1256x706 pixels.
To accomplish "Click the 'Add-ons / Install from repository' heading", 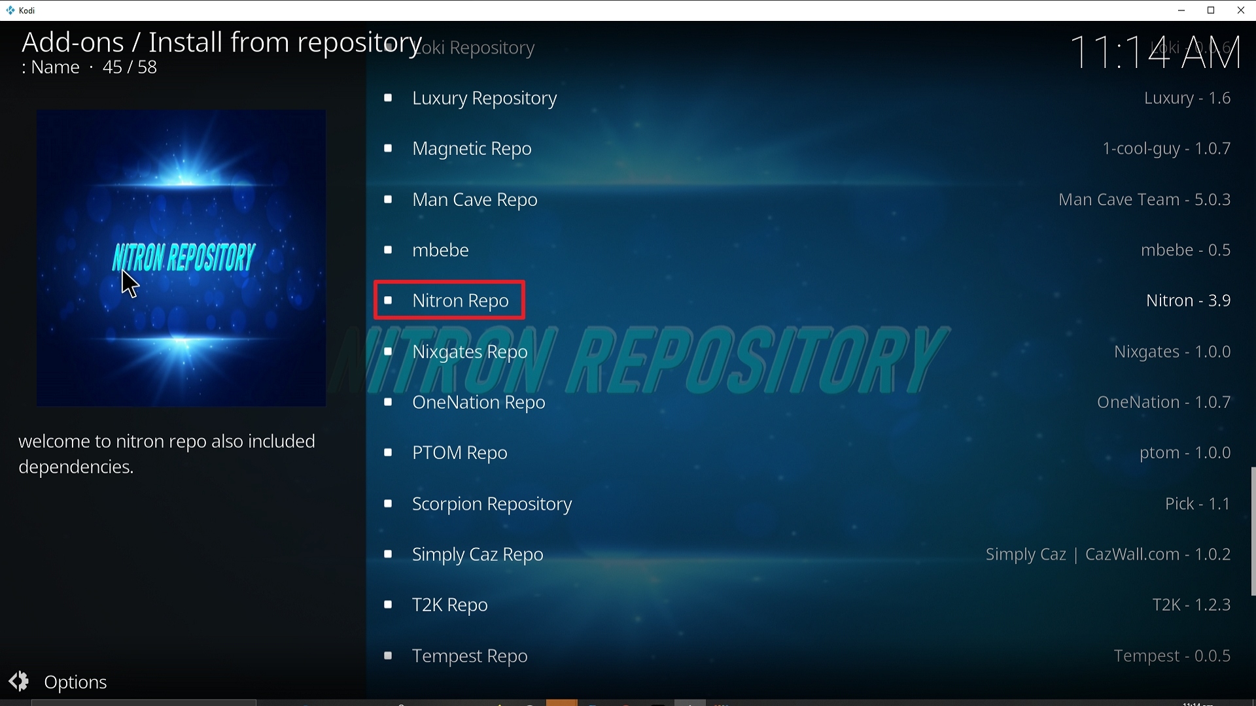I will pyautogui.click(x=222, y=42).
